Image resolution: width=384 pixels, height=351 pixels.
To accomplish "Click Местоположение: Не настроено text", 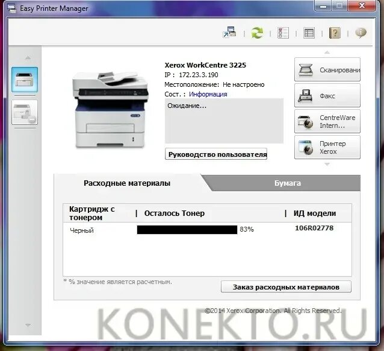I will tap(214, 84).
